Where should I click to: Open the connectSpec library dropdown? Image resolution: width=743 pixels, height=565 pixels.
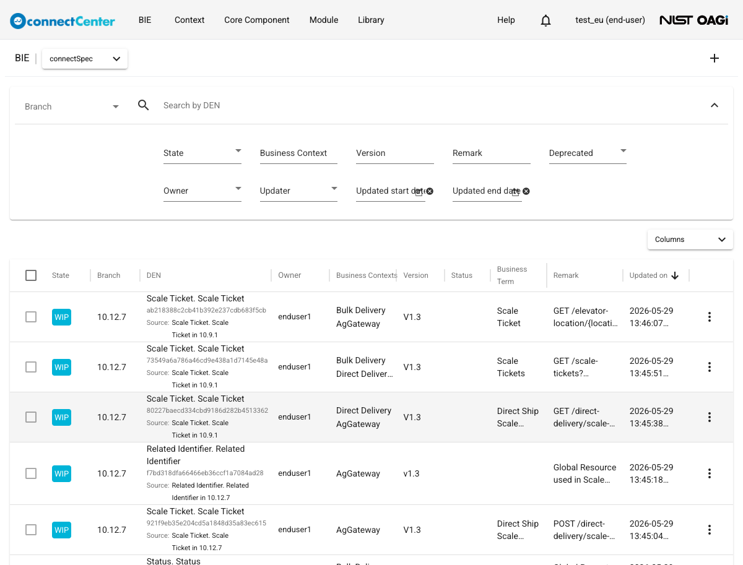tap(85, 59)
